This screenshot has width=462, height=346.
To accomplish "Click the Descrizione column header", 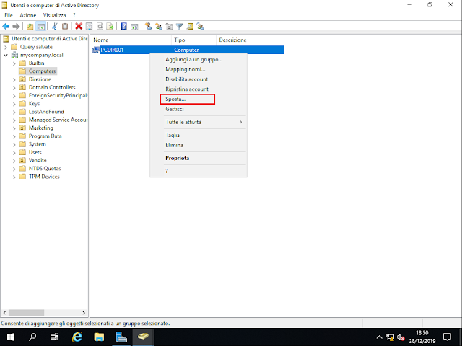I will point(250,40).
